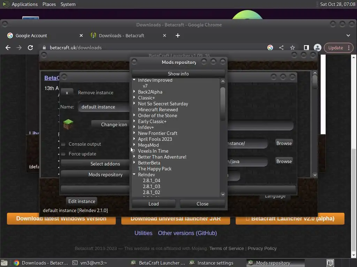Switch to BetaCraft Launcher in taskbar
Viewport: 357px width, 267px height.
click(159, 263)
